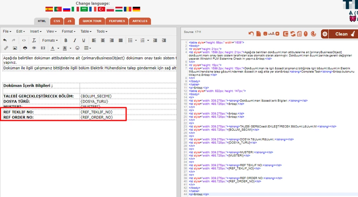Preview the document with eye icon
Viewport: 358px width, 197px height.
34,48
